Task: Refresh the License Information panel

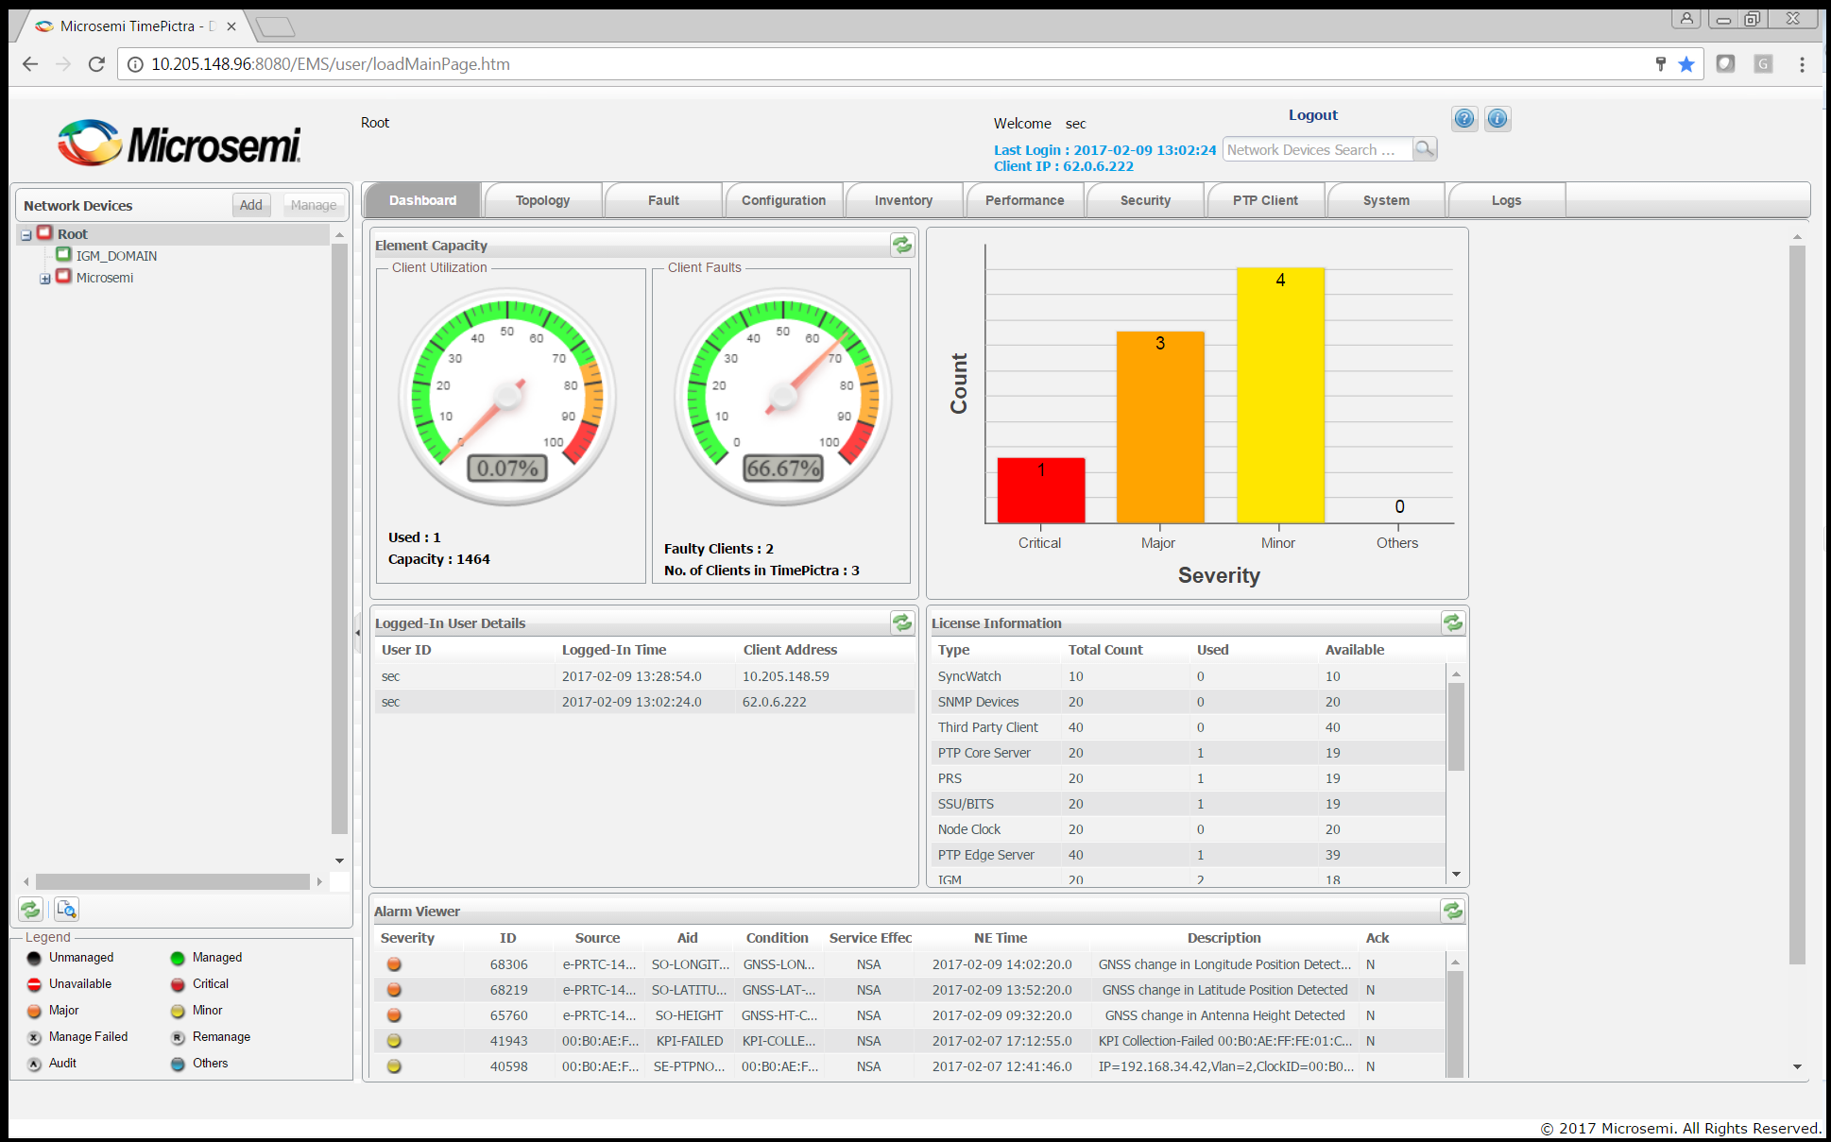Action: point(1452,622)
